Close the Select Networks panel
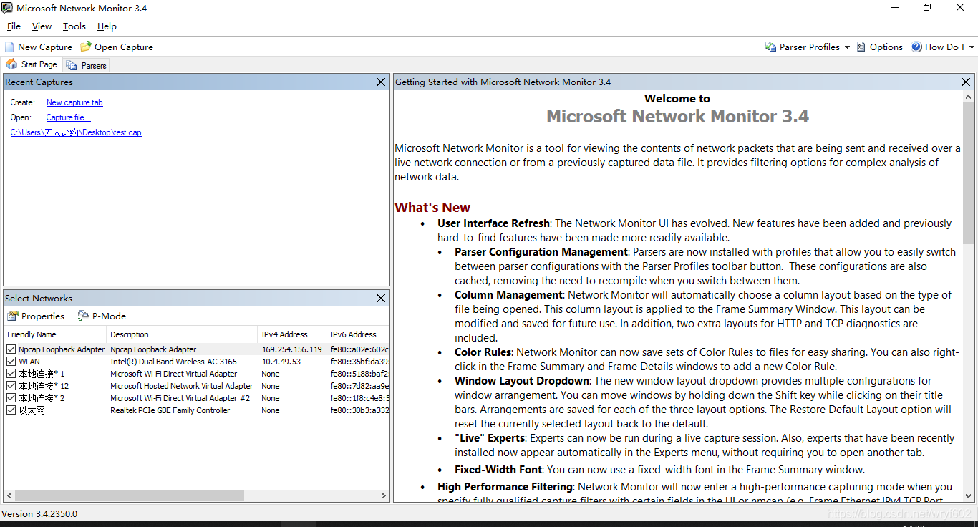The width and height of the screenshot is (978, 527). pyautogui.click(x=381, y=298)
